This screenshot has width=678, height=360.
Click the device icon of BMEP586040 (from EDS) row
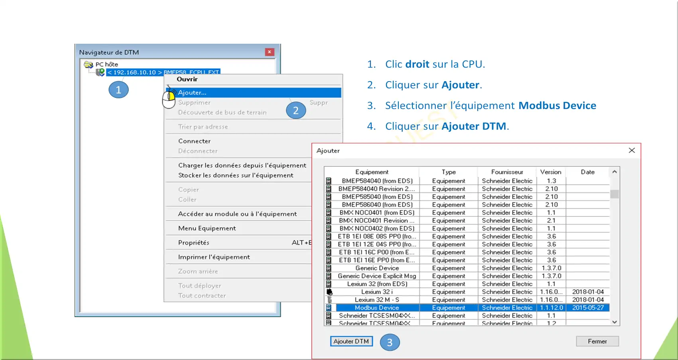tap(329, 204)
